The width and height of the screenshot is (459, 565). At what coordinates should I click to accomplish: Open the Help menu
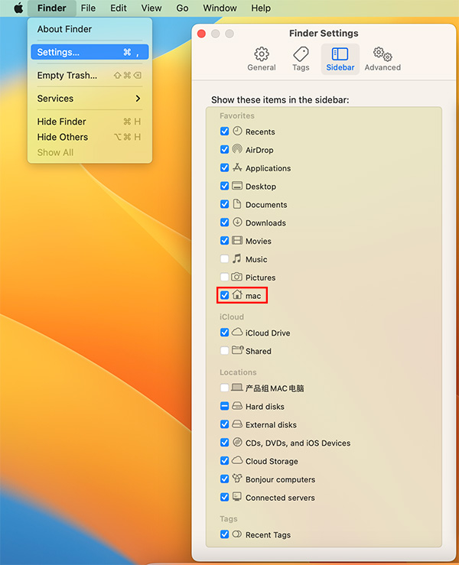point(261,8)
